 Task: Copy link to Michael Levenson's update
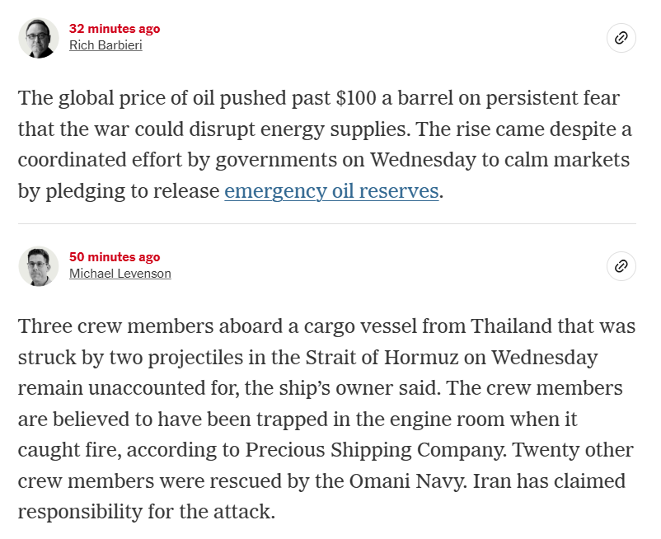[x=621, y=266]
